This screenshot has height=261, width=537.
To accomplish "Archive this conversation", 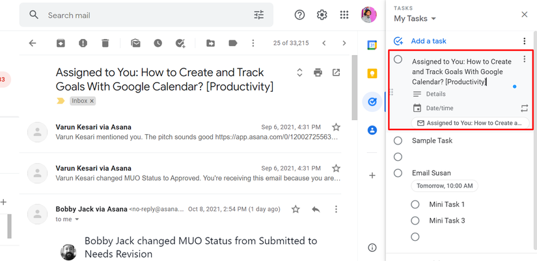I will coord(61,43).
